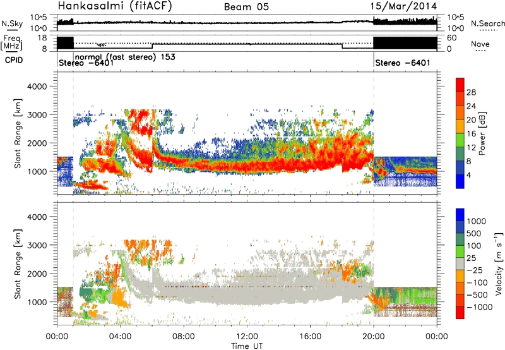
Task: Click the 500 value on Velocity colorbar
Action: (x=474, y=234)
